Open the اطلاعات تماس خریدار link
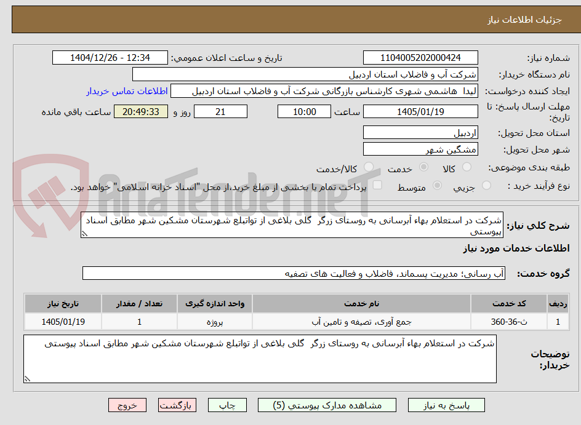The image size is (581, 425). pyautogui.click(x=127, y=91)
